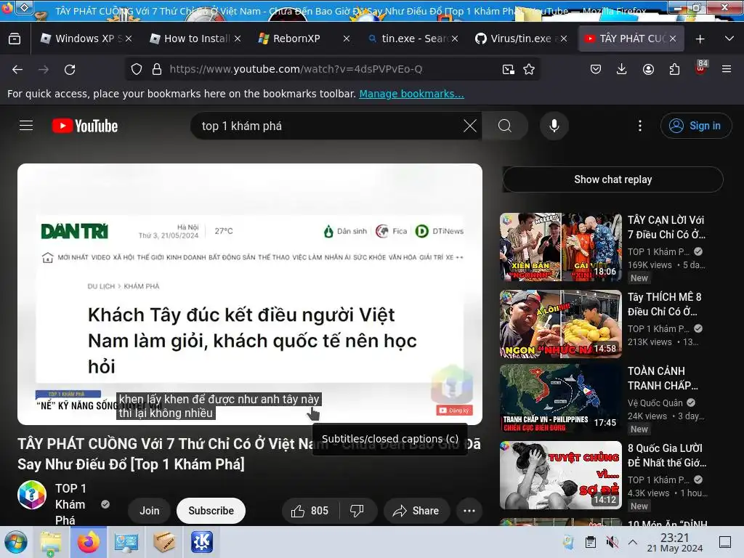Screen dimensions: 744x558
Task: Click Firefox icon in taskbar
Action: [x=88, y=542]
